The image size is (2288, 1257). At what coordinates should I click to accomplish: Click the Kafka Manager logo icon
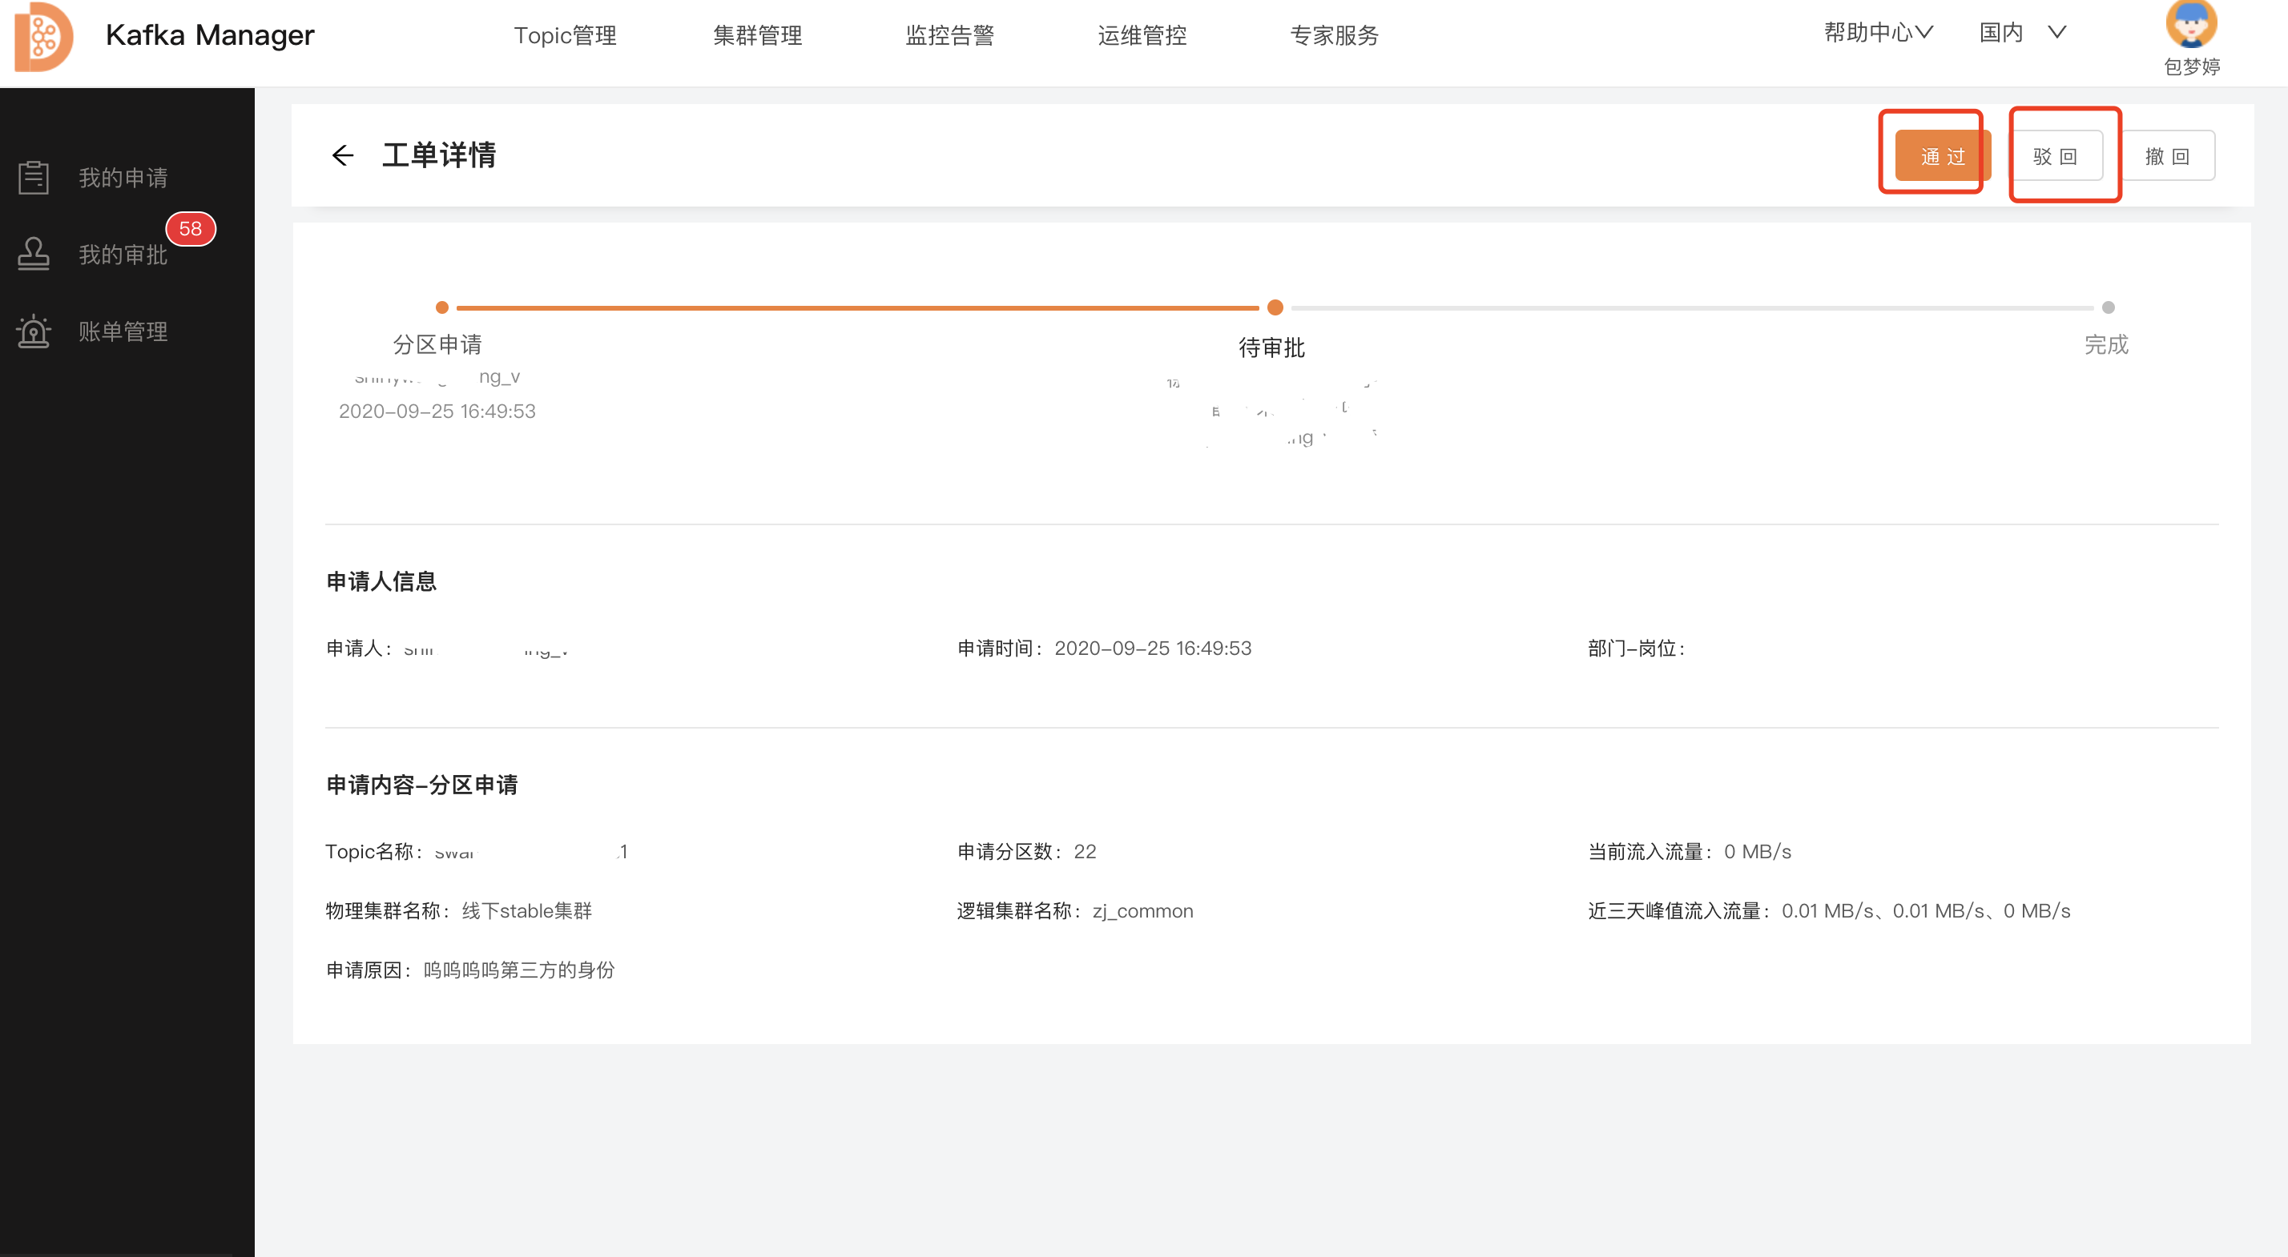pos(43,35)
